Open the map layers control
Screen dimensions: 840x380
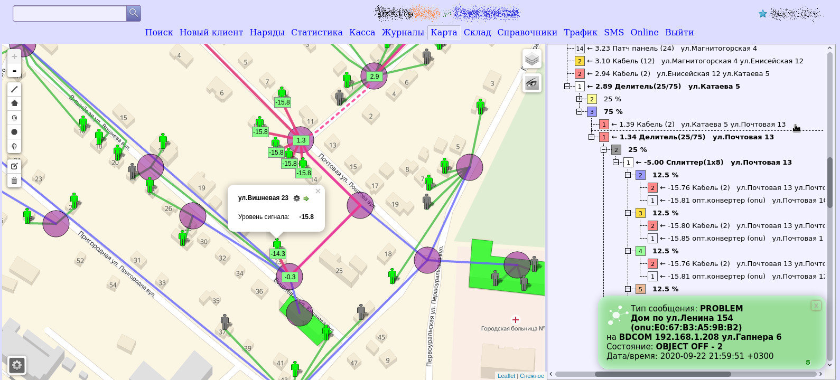coord(532,59)
